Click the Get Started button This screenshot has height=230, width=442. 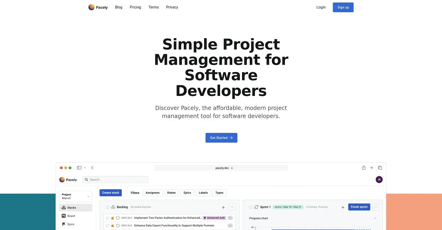pos(221,138)
